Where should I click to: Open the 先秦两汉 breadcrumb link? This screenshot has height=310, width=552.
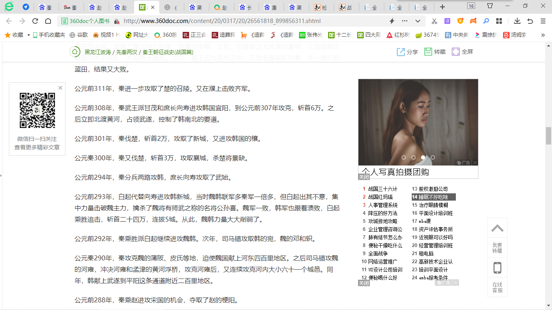[x=127, y=52]
